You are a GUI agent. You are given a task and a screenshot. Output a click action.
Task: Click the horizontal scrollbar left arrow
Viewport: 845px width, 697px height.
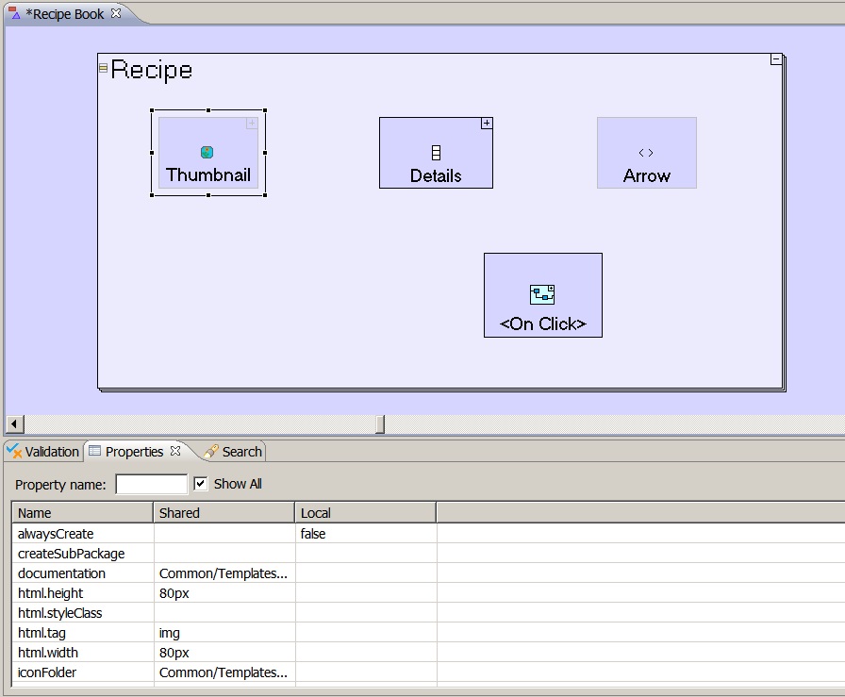click(x=14, y=424)
